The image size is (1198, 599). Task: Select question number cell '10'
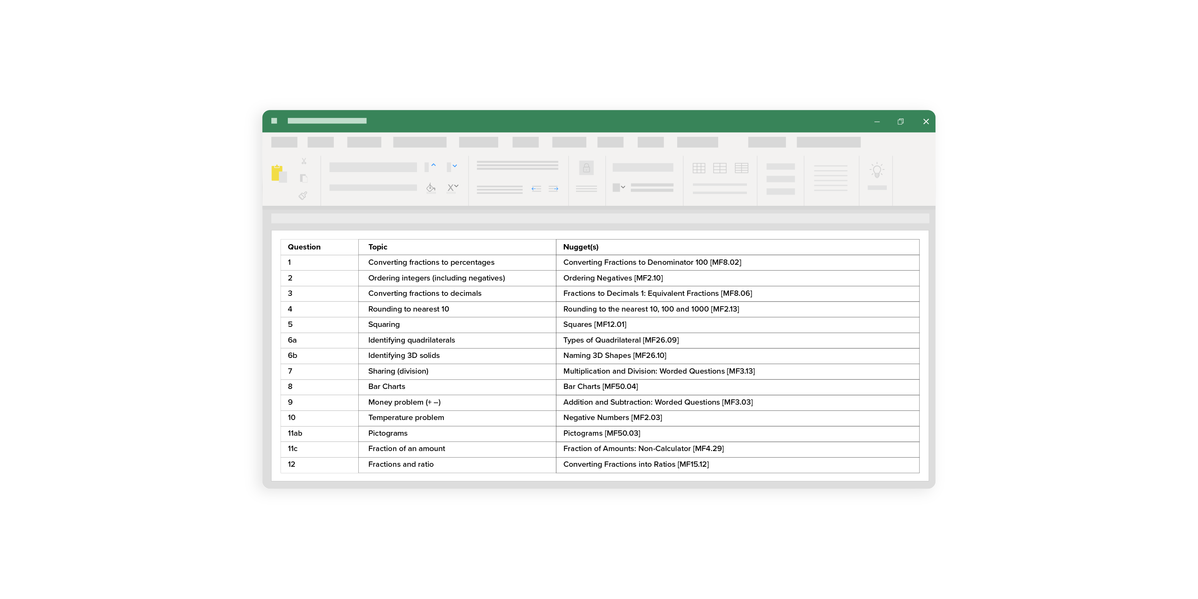point(320,418)
